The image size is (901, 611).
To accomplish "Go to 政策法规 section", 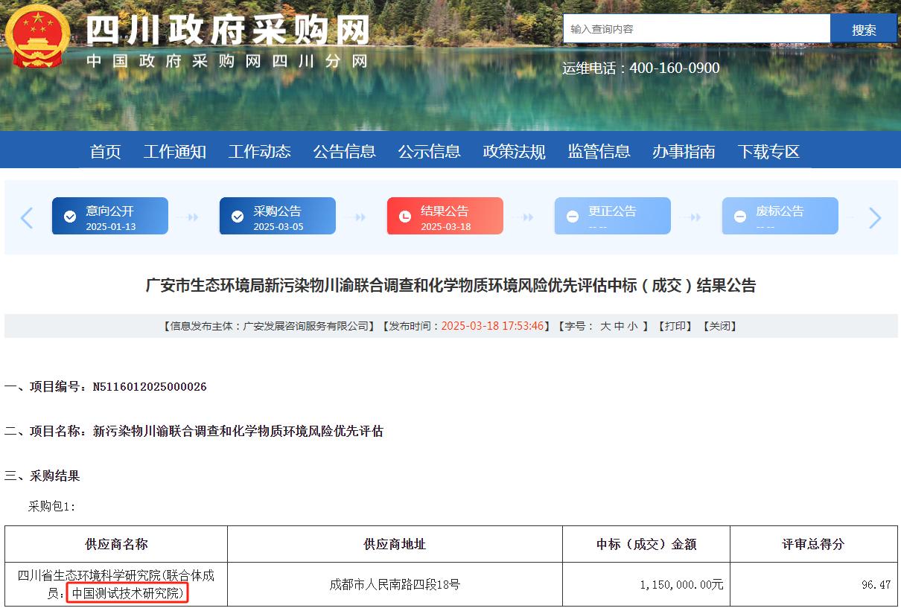I will (x=514, y=152).
